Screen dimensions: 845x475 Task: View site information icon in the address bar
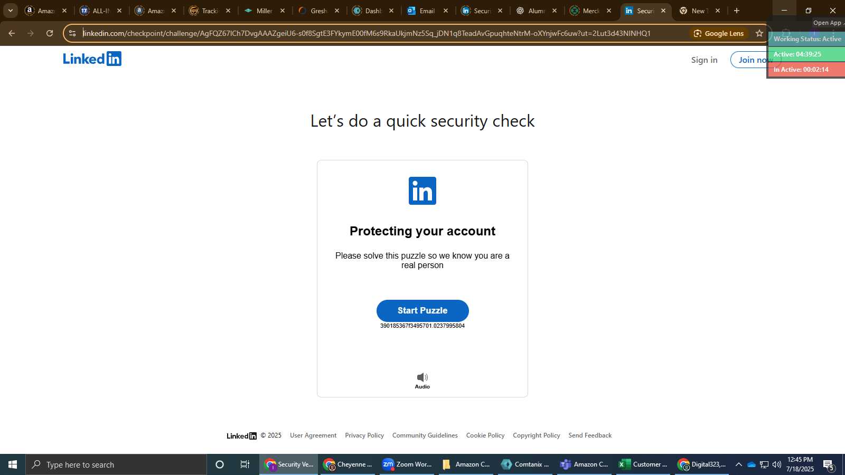click(72, 33)
